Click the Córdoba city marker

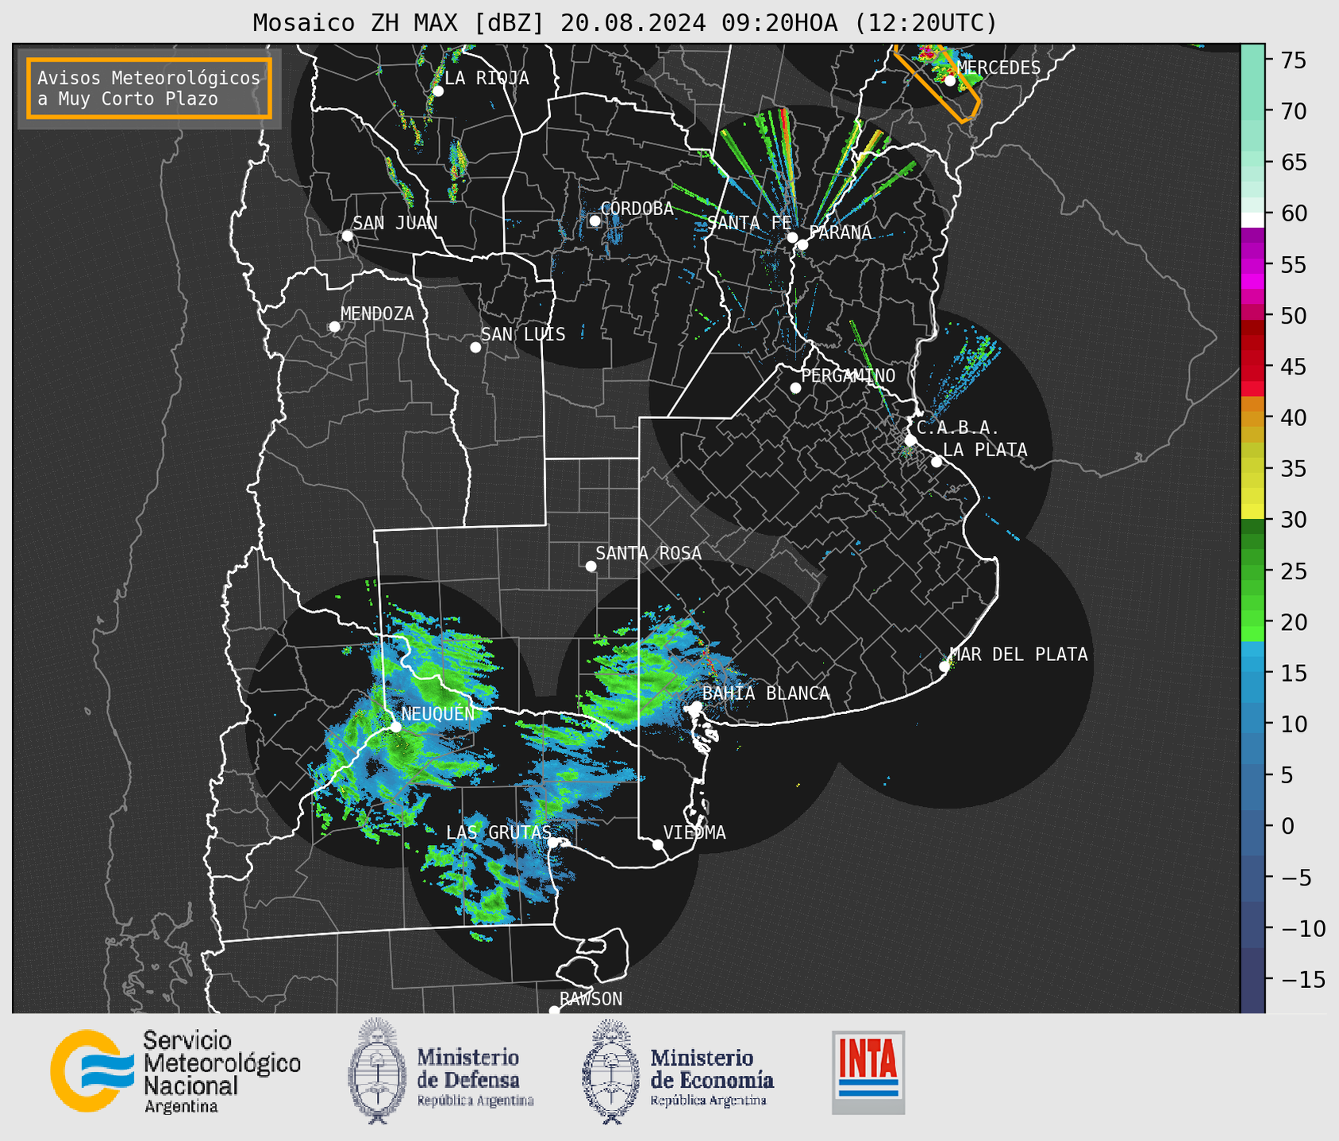[594, 221]
